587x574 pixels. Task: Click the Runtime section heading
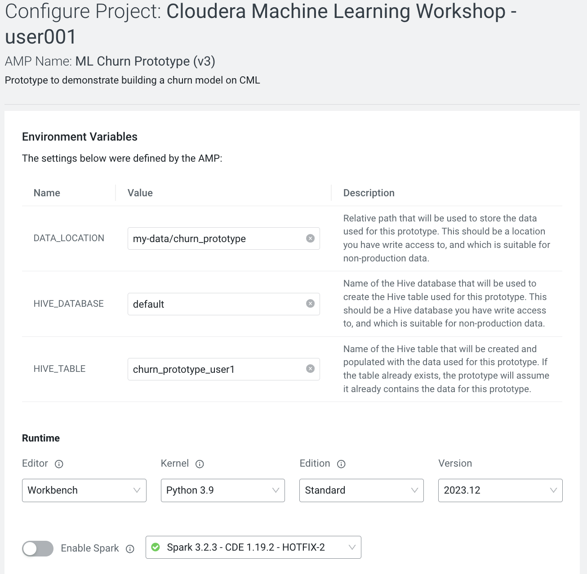[41, 438]
